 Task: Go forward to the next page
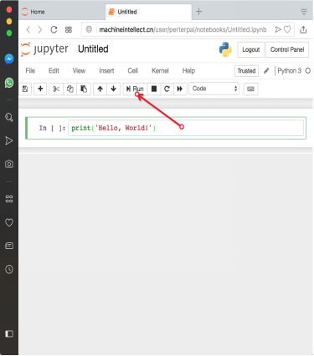(40, 29)
